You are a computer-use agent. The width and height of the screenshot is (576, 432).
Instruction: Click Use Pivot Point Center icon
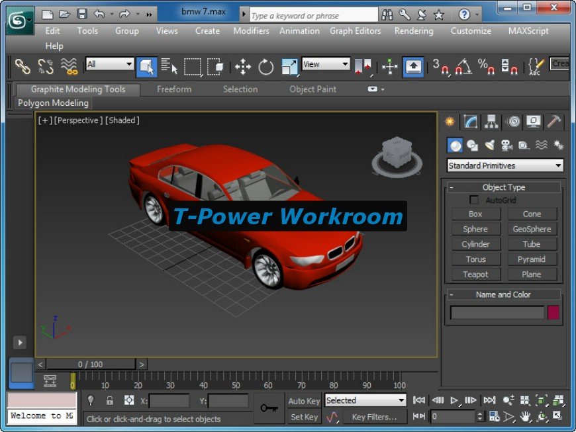click(x=363, y=67)
